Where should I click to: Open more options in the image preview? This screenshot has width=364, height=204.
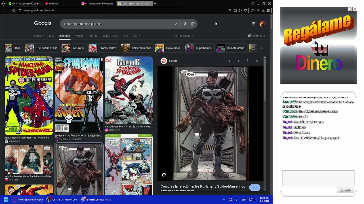[247, 61]
